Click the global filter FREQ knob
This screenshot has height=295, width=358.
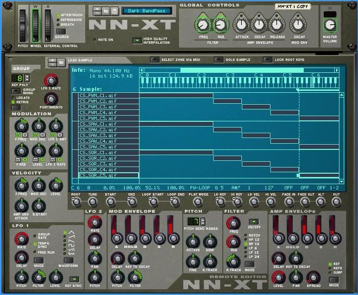(203, 25)
